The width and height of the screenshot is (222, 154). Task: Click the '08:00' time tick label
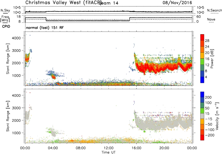click(x=81, y=148)
